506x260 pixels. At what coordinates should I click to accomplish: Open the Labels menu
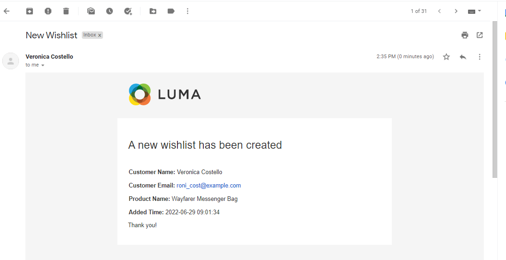[171, 11]
